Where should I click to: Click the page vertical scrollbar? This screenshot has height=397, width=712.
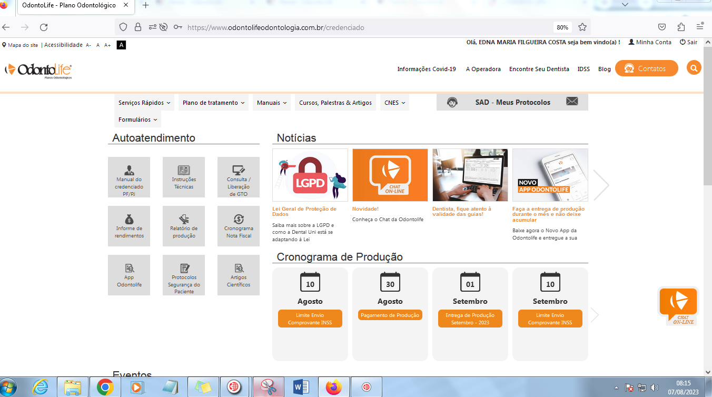[707, 206]
